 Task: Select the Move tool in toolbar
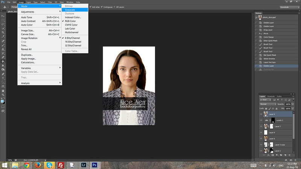(3, 15)
